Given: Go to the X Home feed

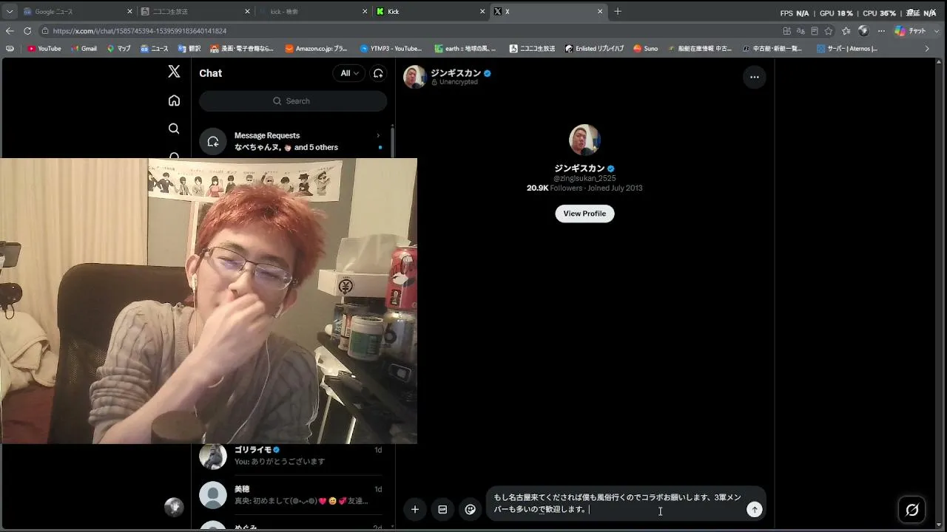Looking at the screenshot, I should click(x=174, y=100).
